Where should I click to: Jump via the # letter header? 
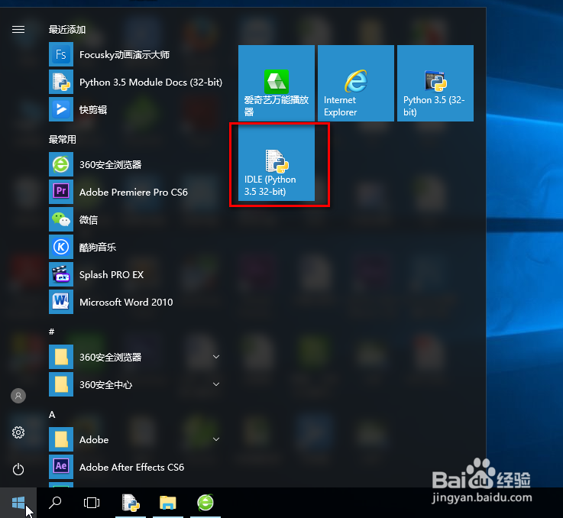pos(52,332)
